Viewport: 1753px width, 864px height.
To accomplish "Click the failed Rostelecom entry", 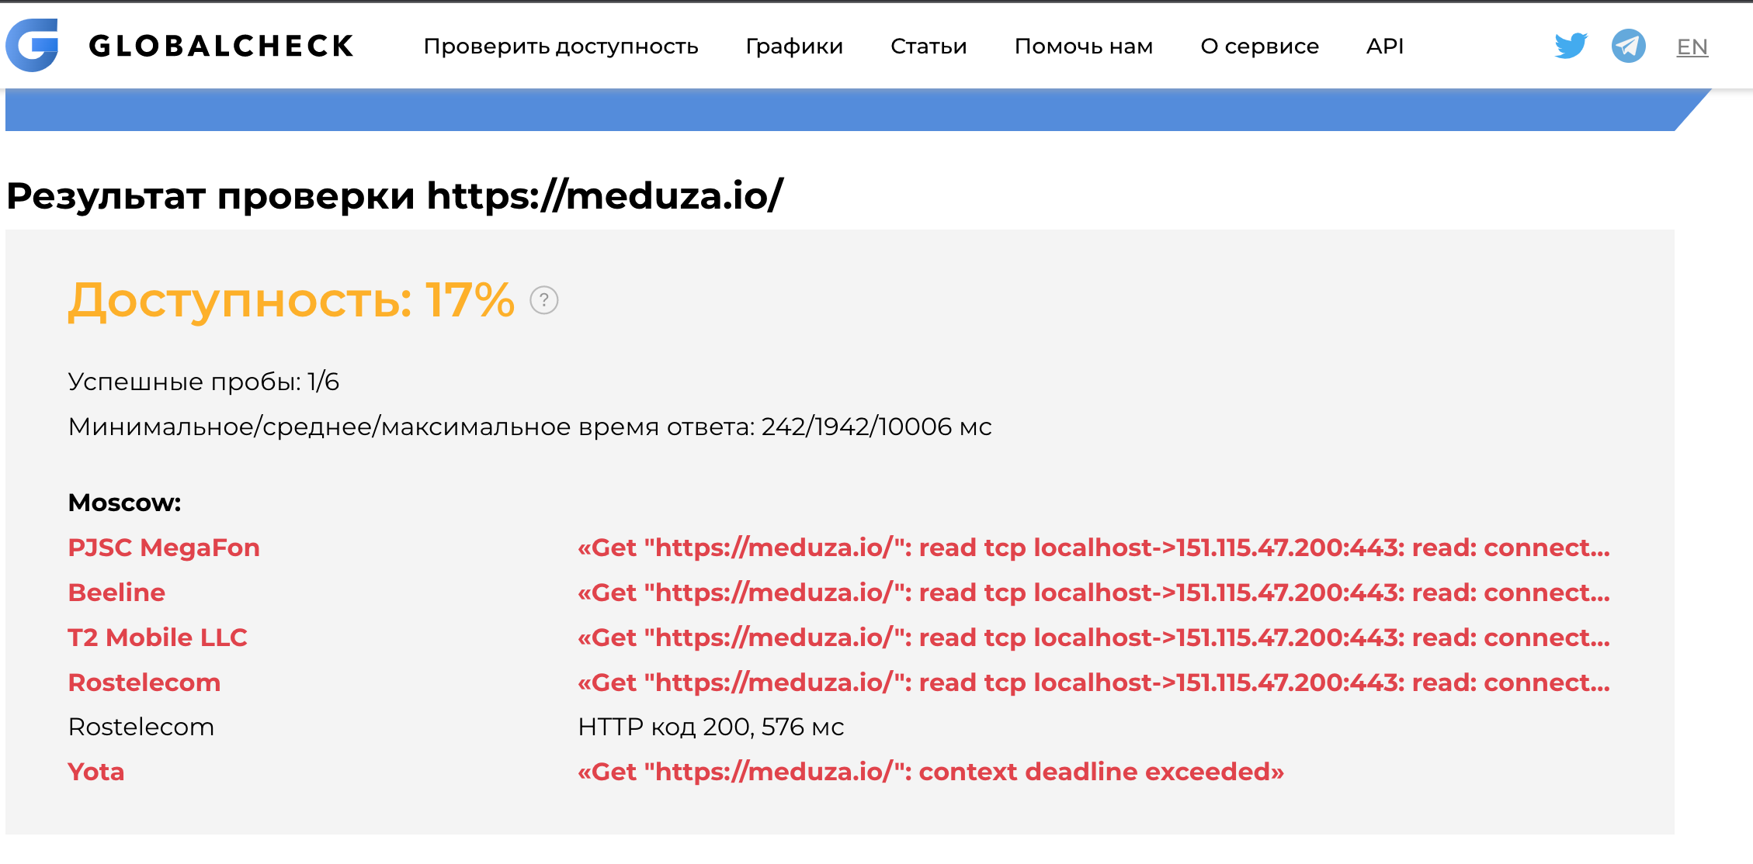I will tap(144, 682).
